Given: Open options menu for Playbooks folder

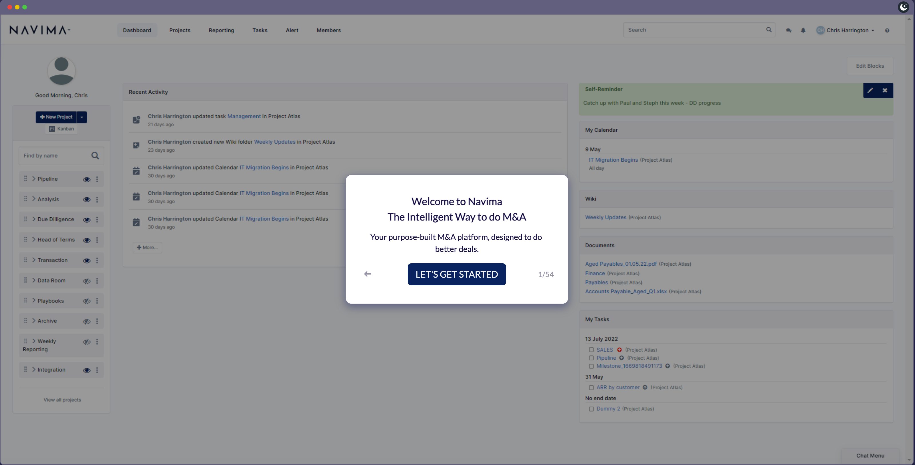Looking at the screenshot, I should (x=97, y=301).
